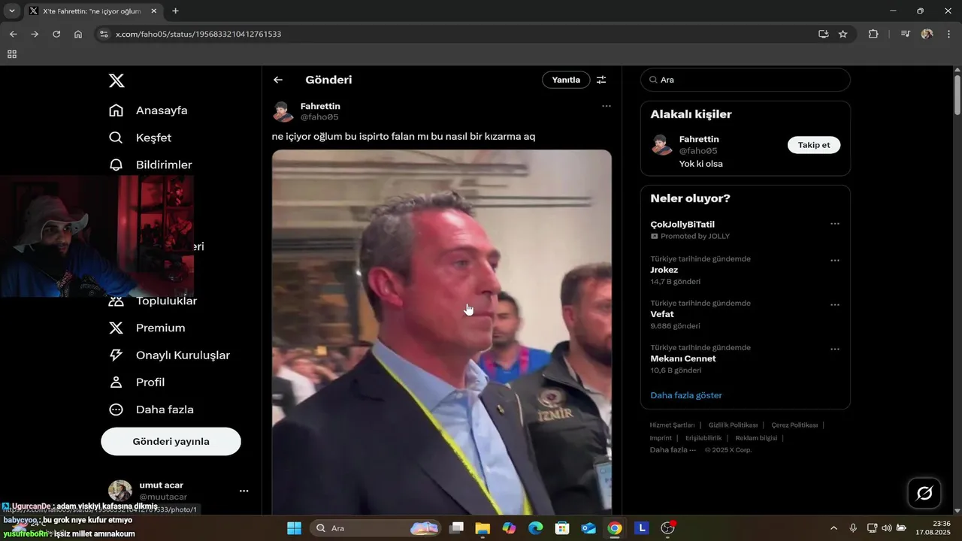Open Microsoft Edge from the taskbar

click(x=535, y=528)
